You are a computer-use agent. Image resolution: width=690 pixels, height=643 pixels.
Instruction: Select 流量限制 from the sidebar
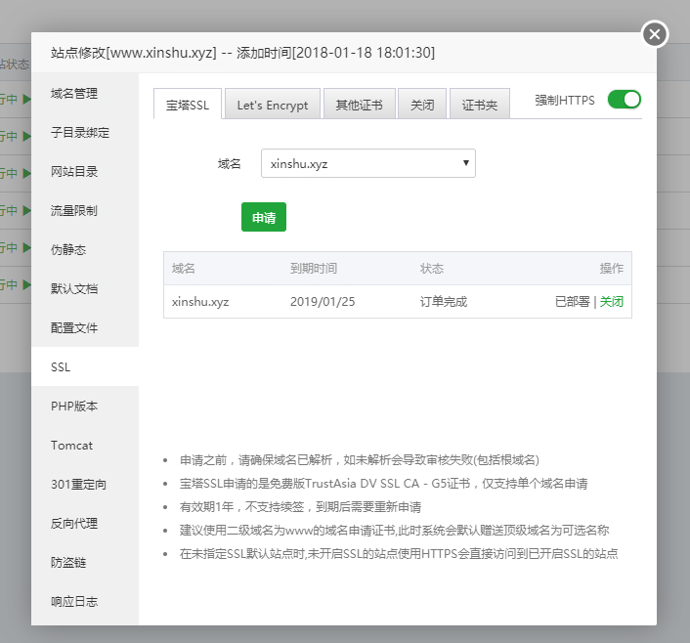(74, 211)
